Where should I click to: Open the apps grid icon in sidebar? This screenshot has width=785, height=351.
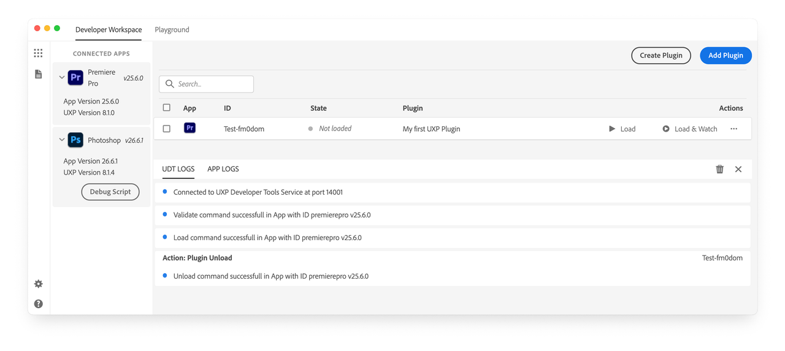tap(38, 53)
